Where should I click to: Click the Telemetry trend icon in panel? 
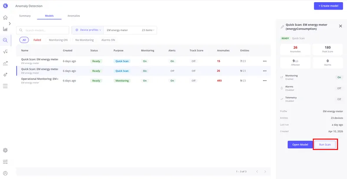[282, 99]
